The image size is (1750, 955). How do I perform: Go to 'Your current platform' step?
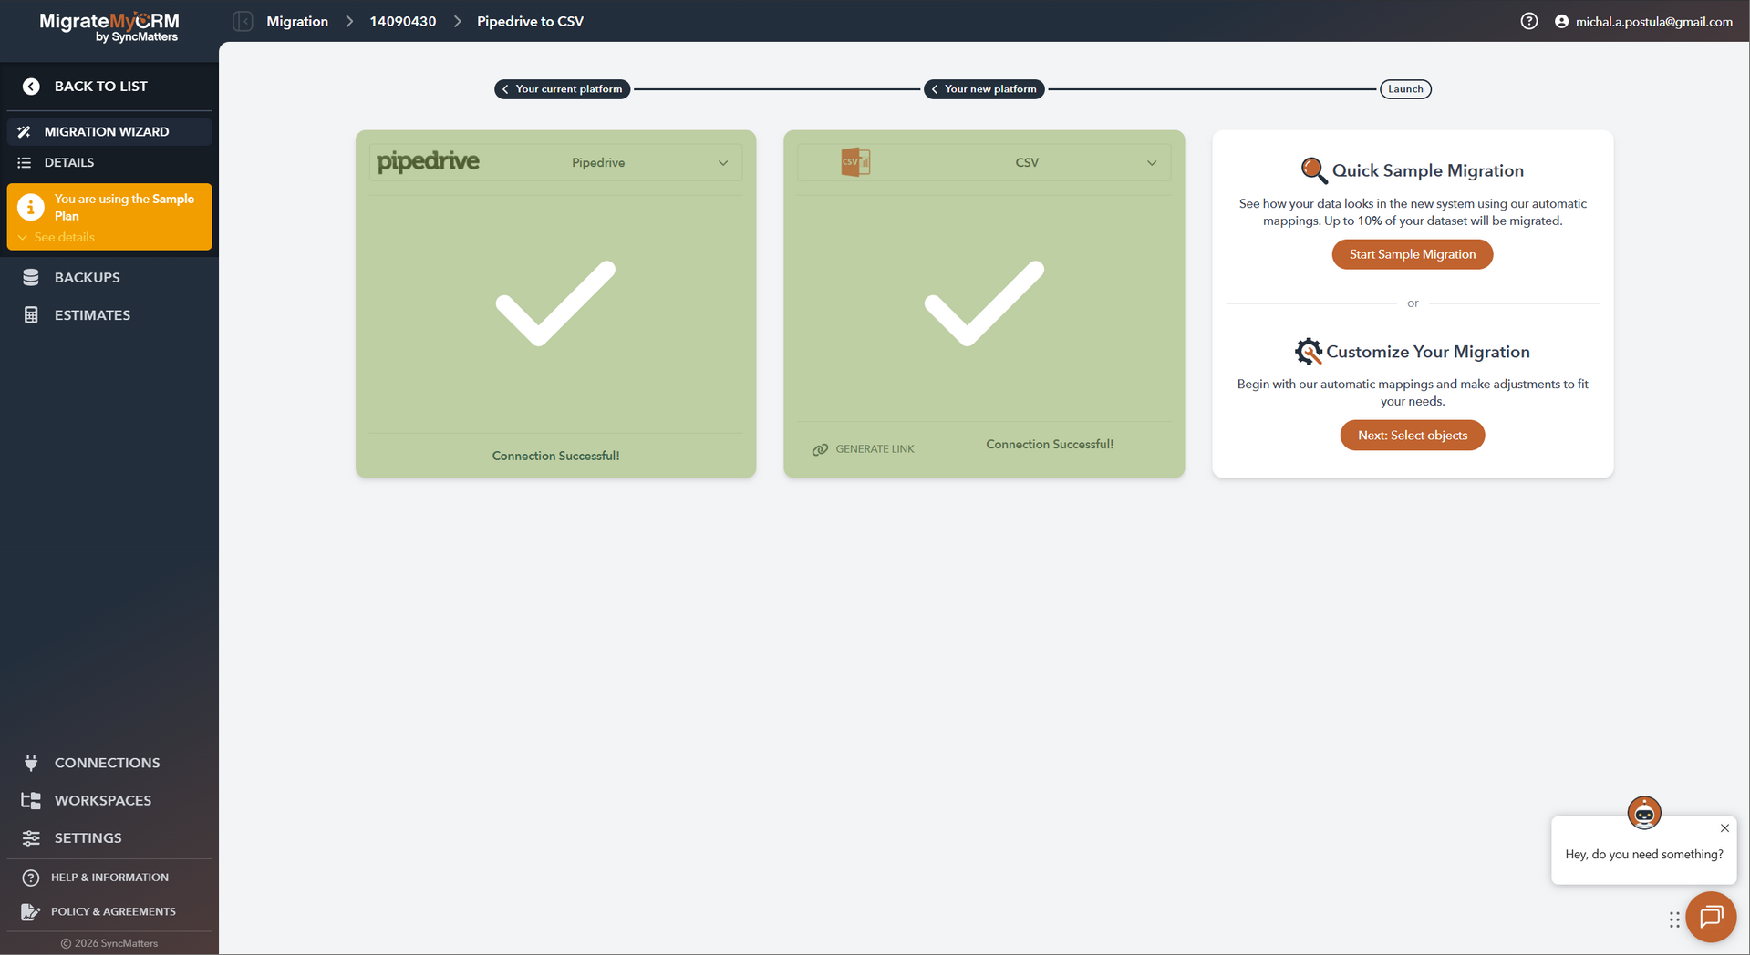tap(562, 89)
